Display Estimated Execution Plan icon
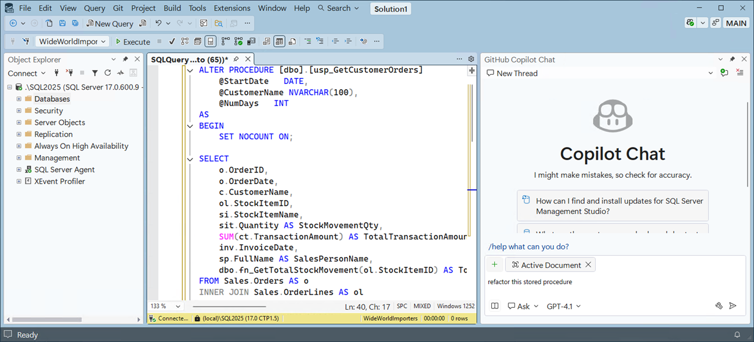The image size is (754, 342). tap(184, 42)
